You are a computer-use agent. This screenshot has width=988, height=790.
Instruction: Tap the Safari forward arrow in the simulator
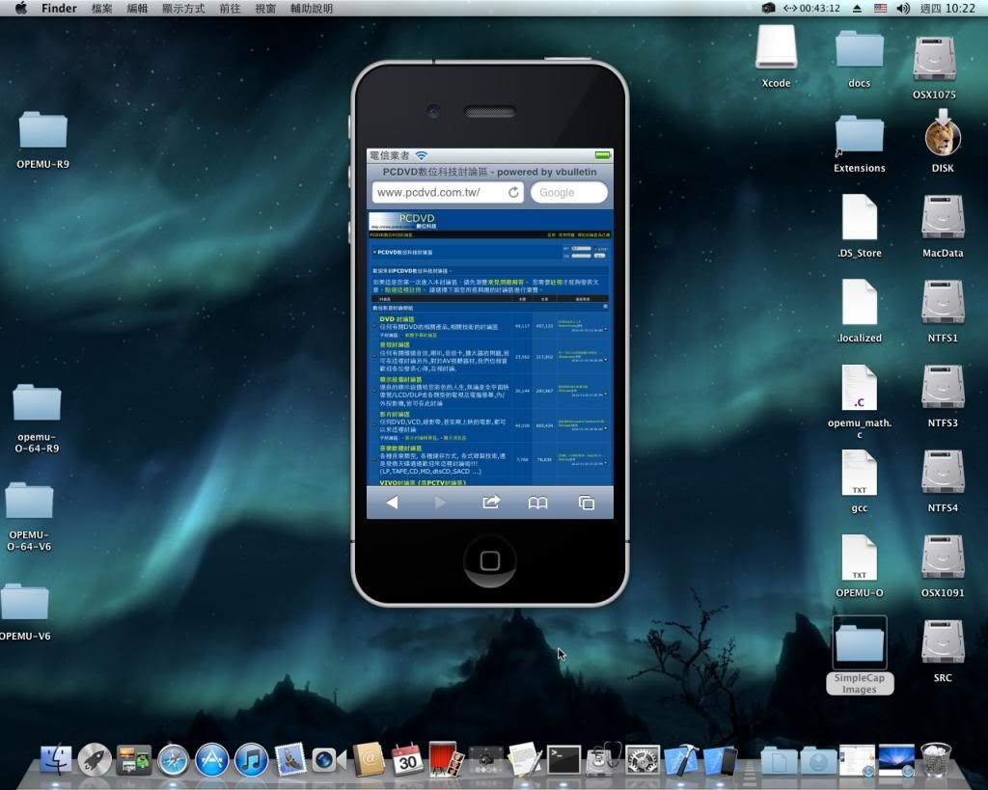tap(440, 503)
